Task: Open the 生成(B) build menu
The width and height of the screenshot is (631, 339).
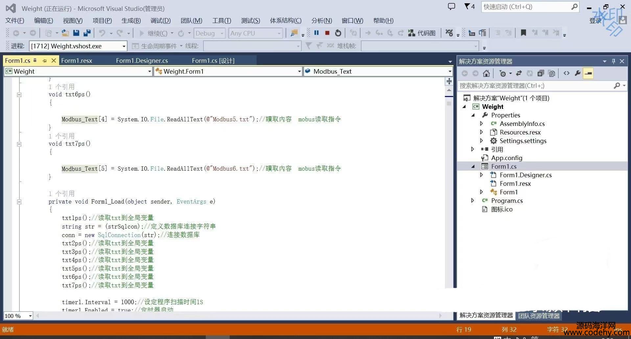Action: pos(131,21)
